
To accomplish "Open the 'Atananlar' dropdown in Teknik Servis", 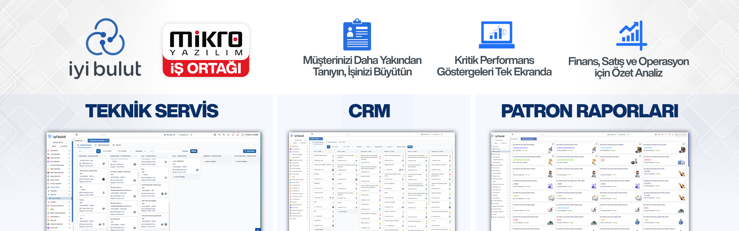I will click(140, 151).
